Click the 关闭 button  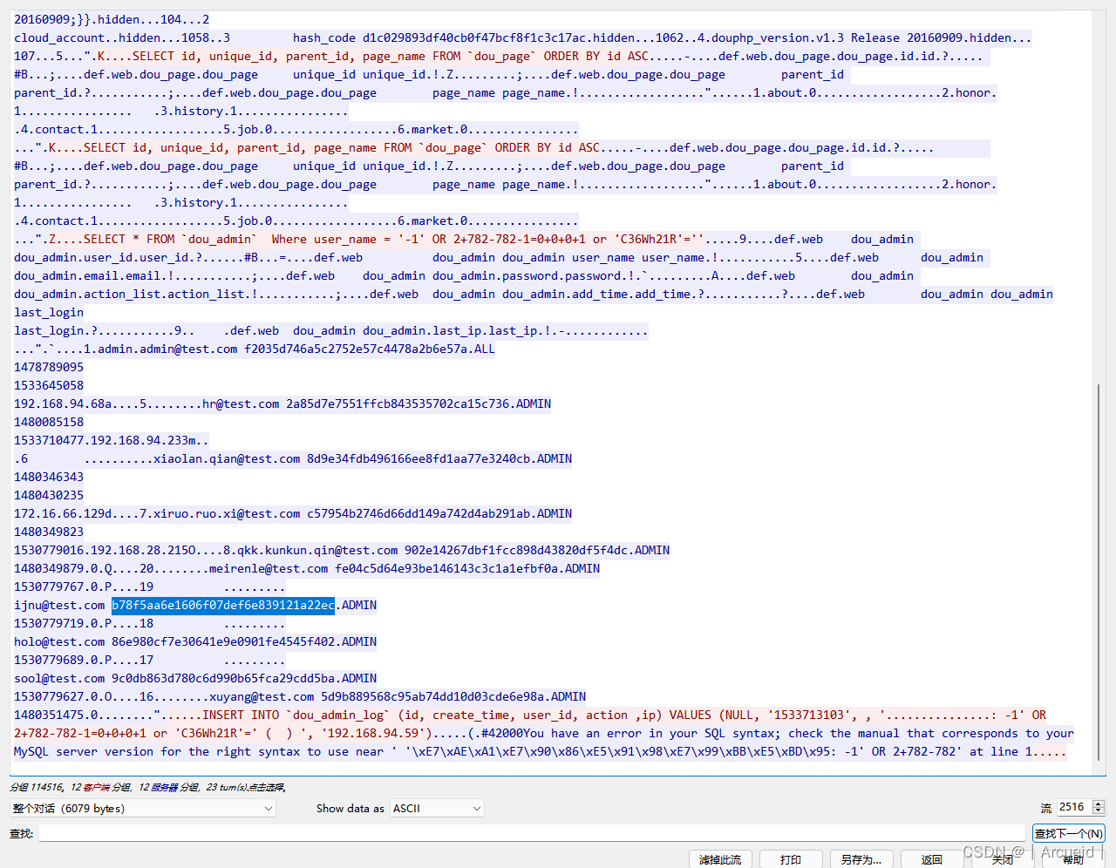tap(1003, 859)
